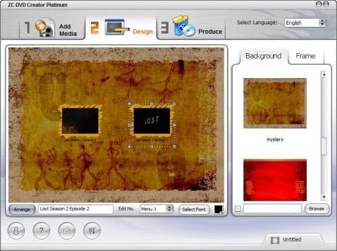Click the Lost Season 2 Episode 2 title field
Image resolution: width=337 pixels, height=251 pixels.
pyautogui.click(x=75, y=209)
